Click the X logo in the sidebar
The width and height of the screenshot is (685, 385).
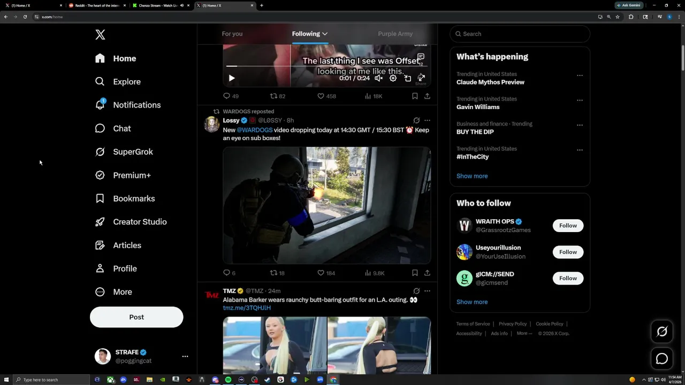pos(100,35)
